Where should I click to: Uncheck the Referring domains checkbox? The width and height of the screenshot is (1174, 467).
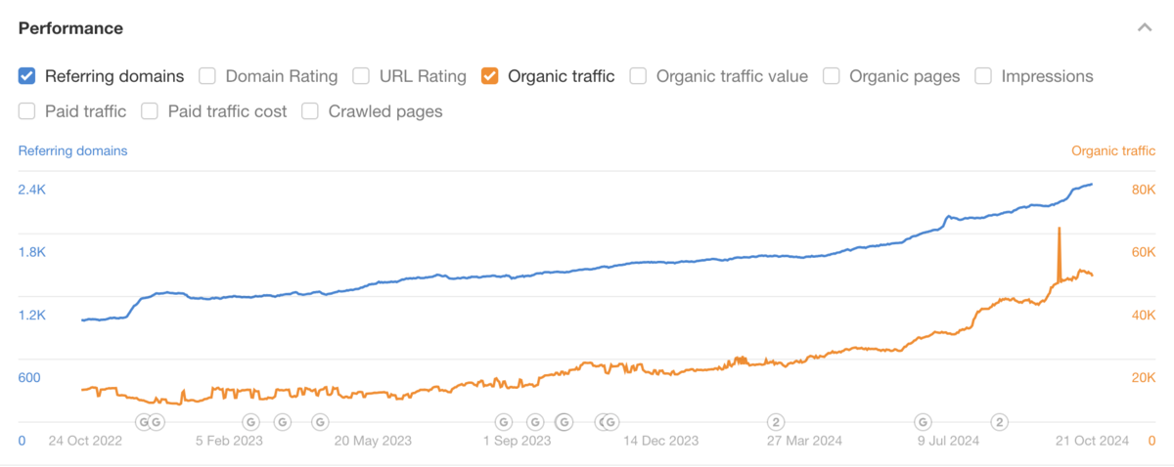(x=27, y=76)
